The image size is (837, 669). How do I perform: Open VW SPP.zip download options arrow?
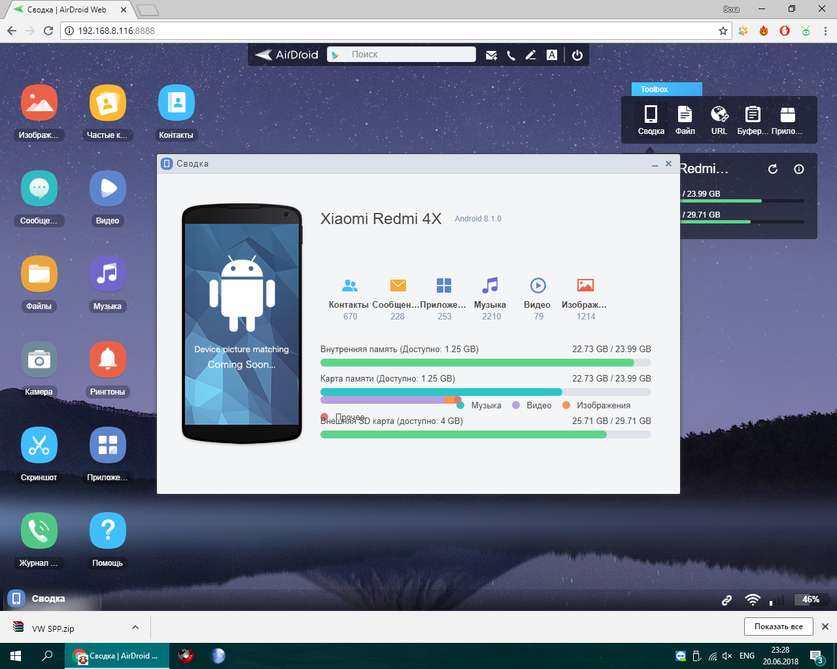coord(135,627)
